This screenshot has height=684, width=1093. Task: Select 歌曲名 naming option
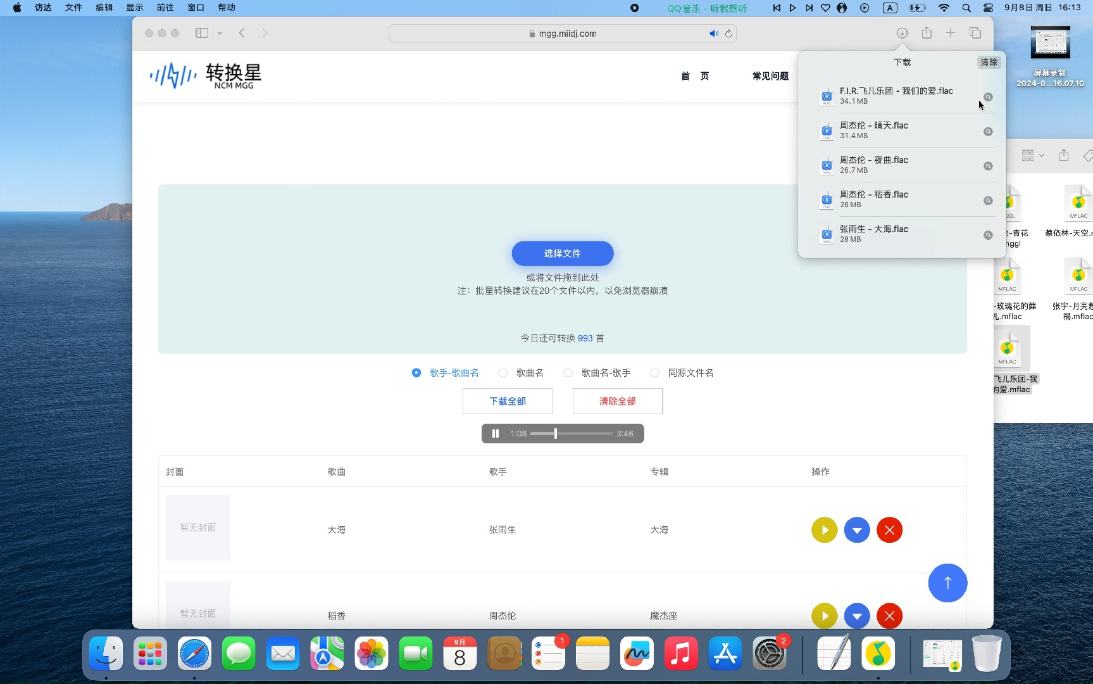521,373
